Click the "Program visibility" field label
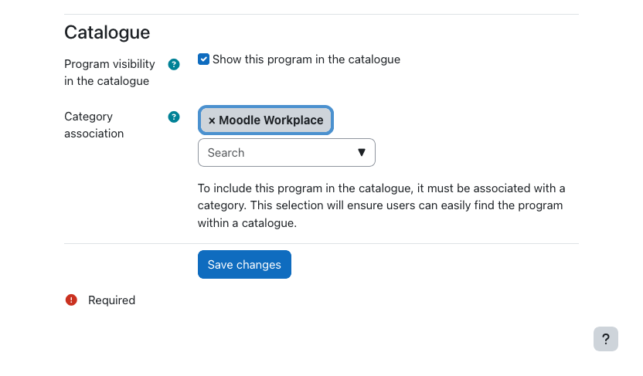The image size is (643, 376). [110, 64]
